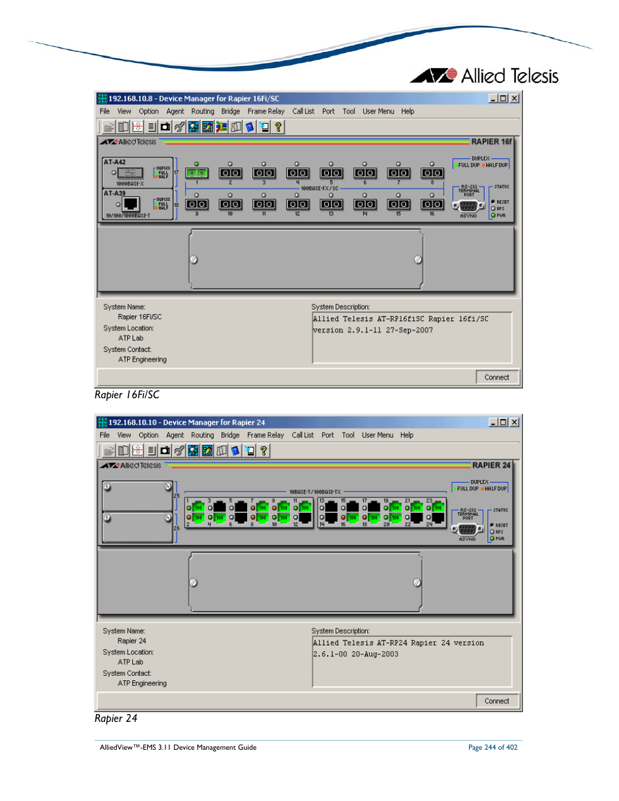
Task: Select fiber port 8 on Rapier 16f
Action: pyautogui.click(x=432, y=173)
